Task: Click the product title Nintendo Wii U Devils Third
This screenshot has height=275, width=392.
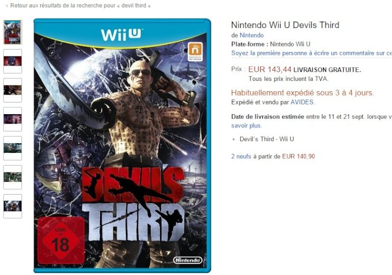Action: 285,25
